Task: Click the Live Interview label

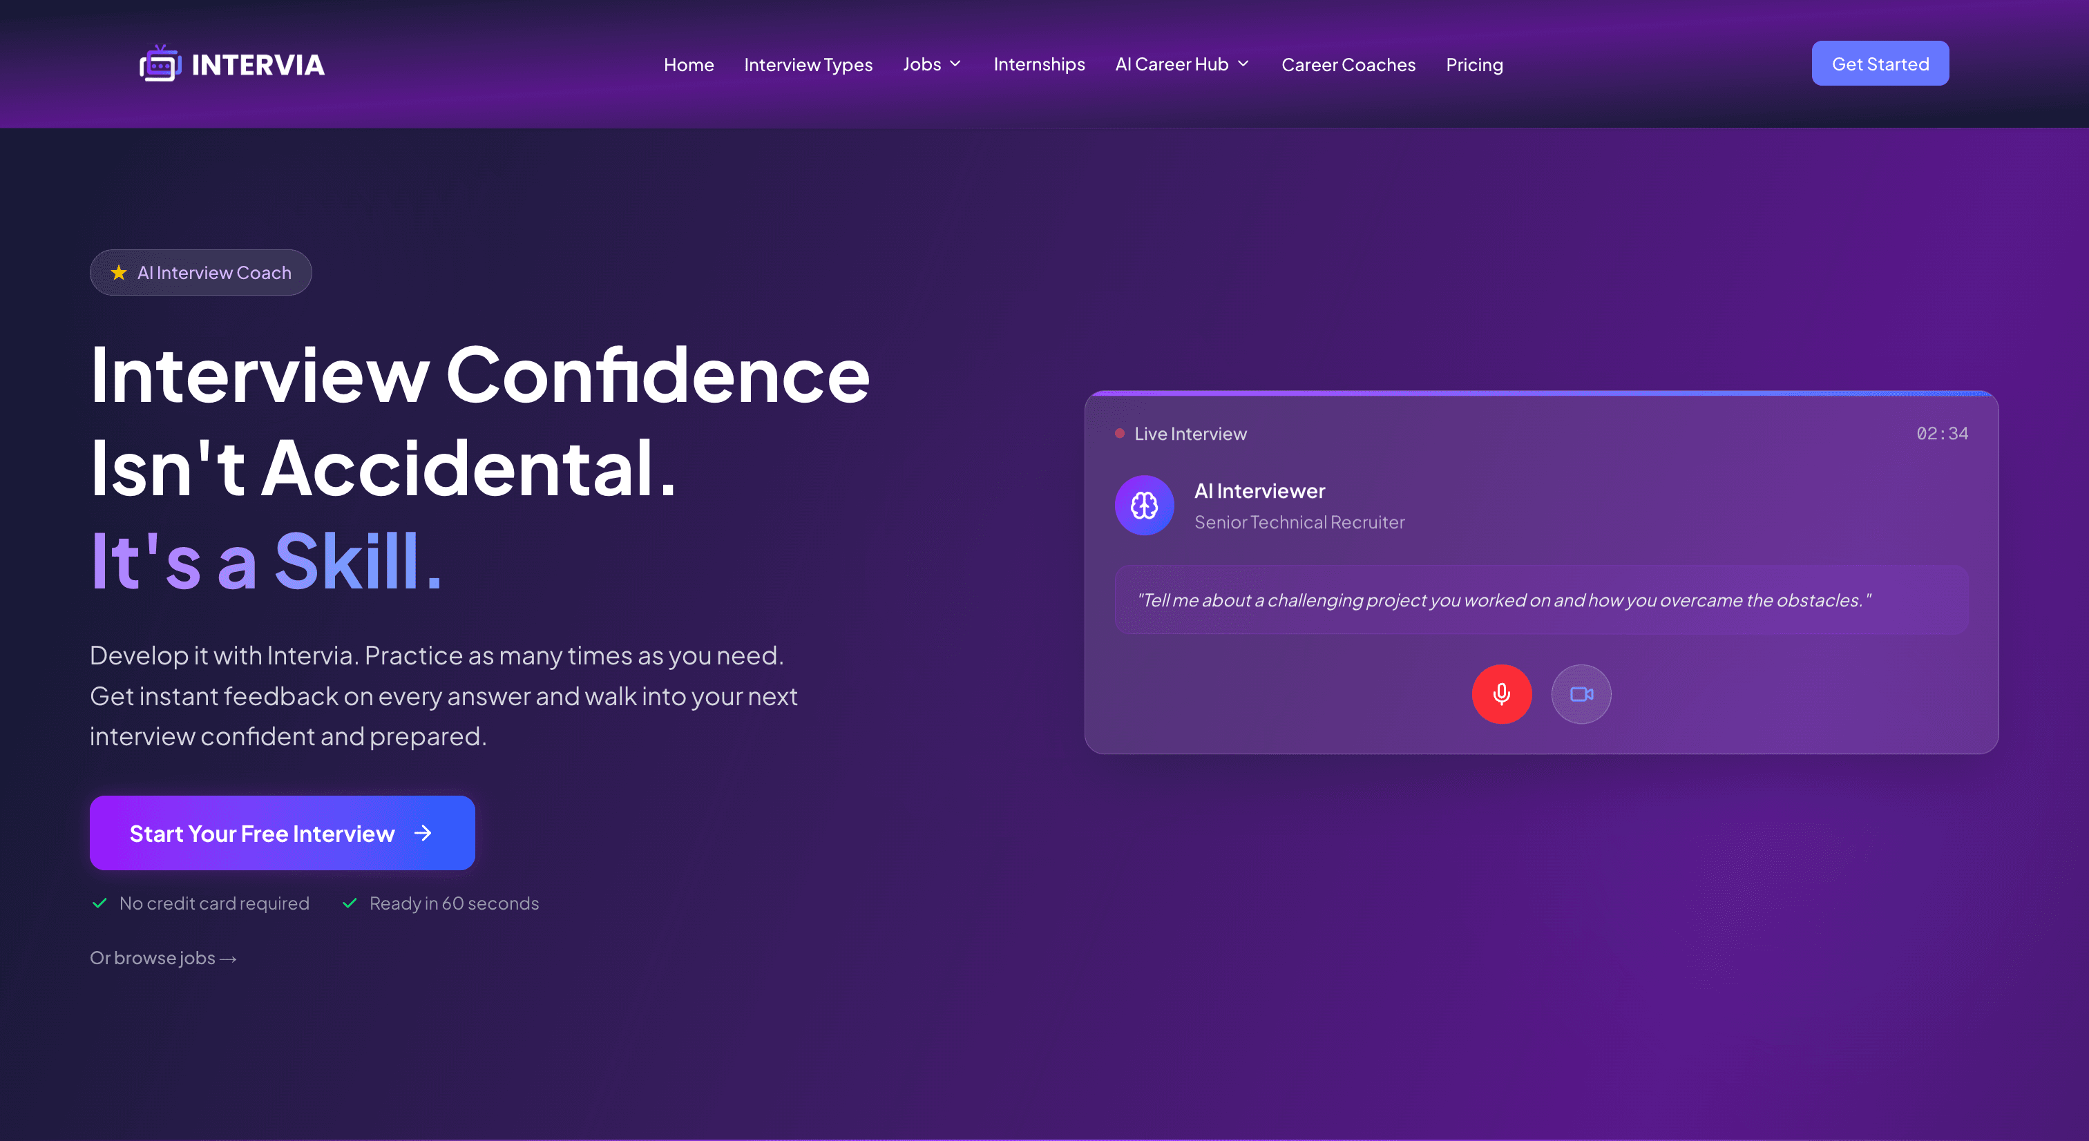Action: tap(1190, 434)
